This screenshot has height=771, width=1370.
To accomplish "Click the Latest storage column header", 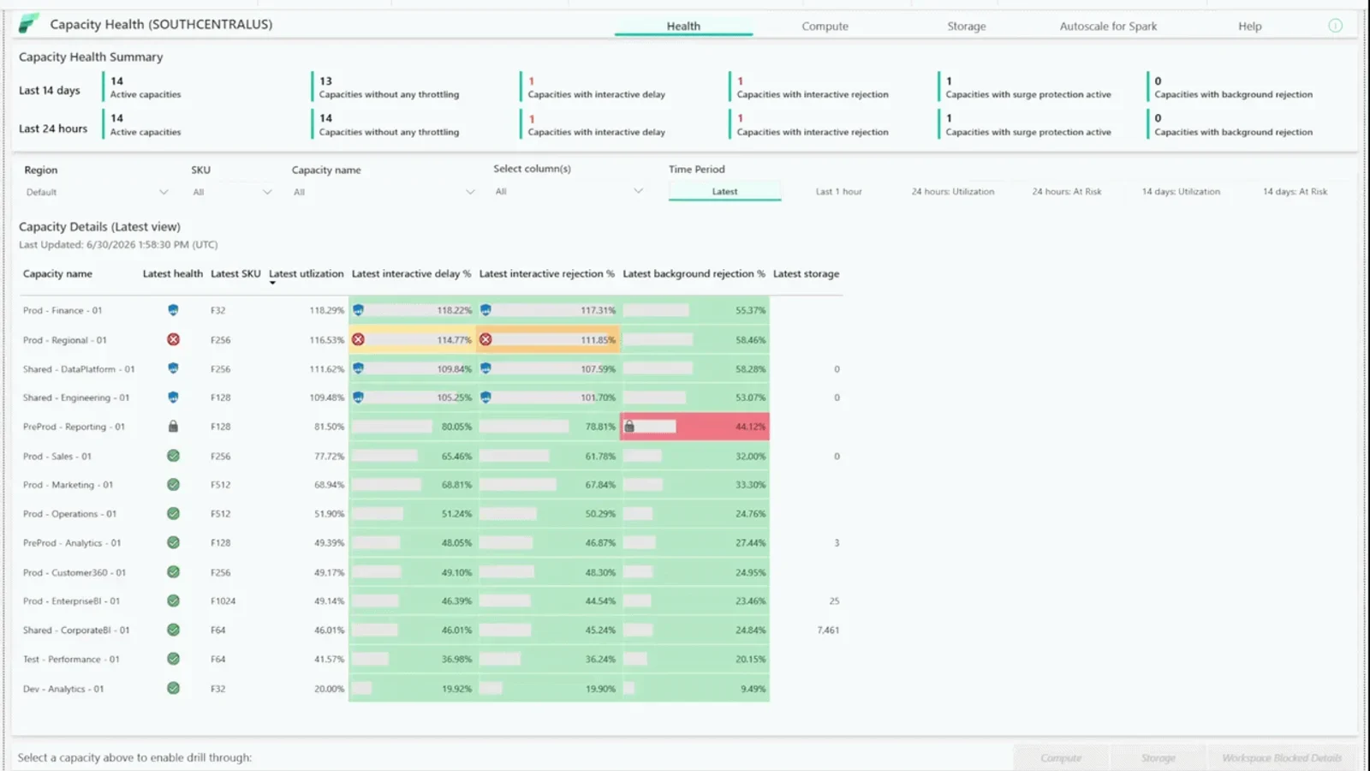I will click(x=806, y=274).
